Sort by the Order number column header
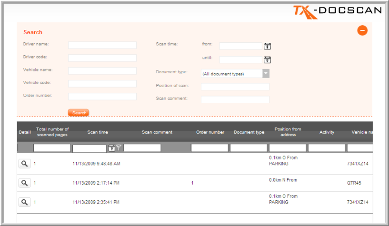Image resolution: width=389 pixels, height=226 pixels. point(210,132)
